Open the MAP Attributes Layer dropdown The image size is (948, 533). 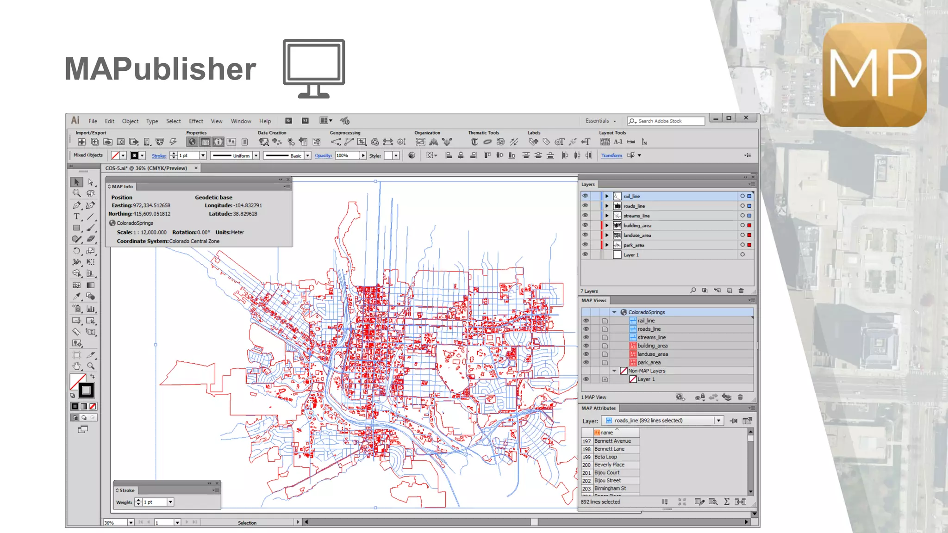pyautogui.click(x=718, y=421)
